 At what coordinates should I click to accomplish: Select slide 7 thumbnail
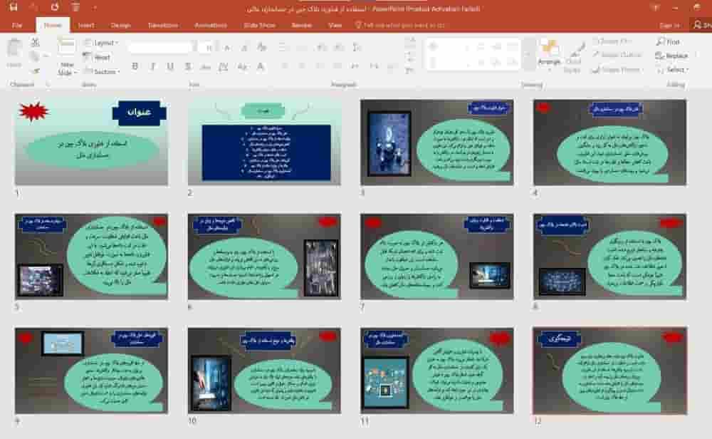pos(437,257)
